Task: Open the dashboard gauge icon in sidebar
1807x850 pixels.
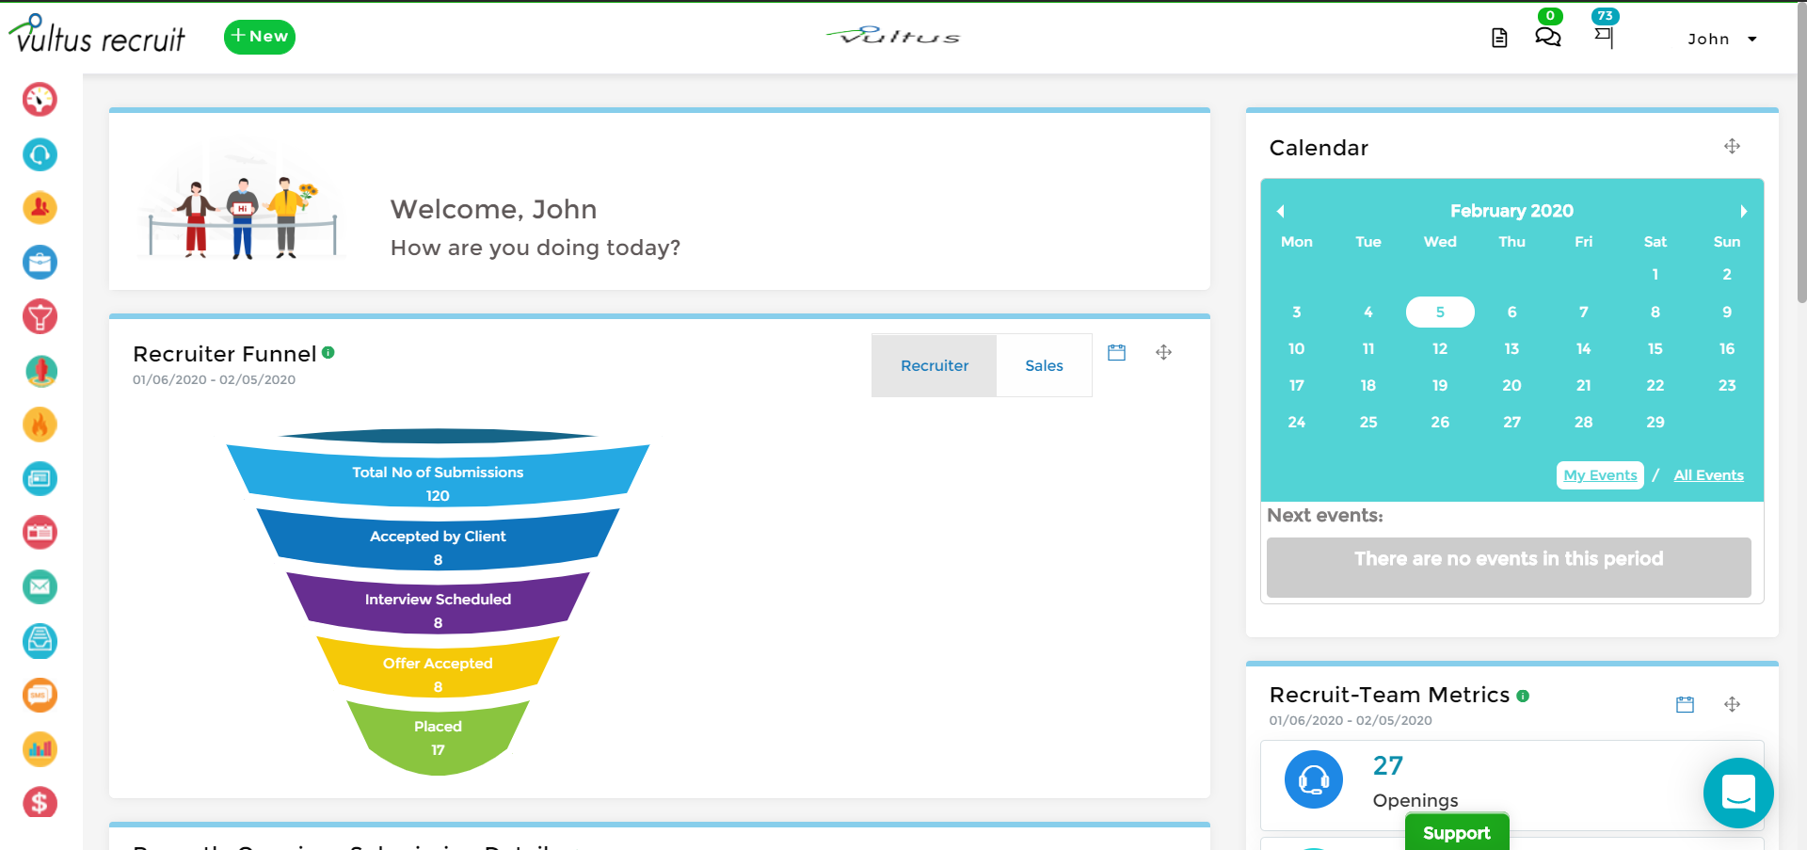Action: pos(40,99)
